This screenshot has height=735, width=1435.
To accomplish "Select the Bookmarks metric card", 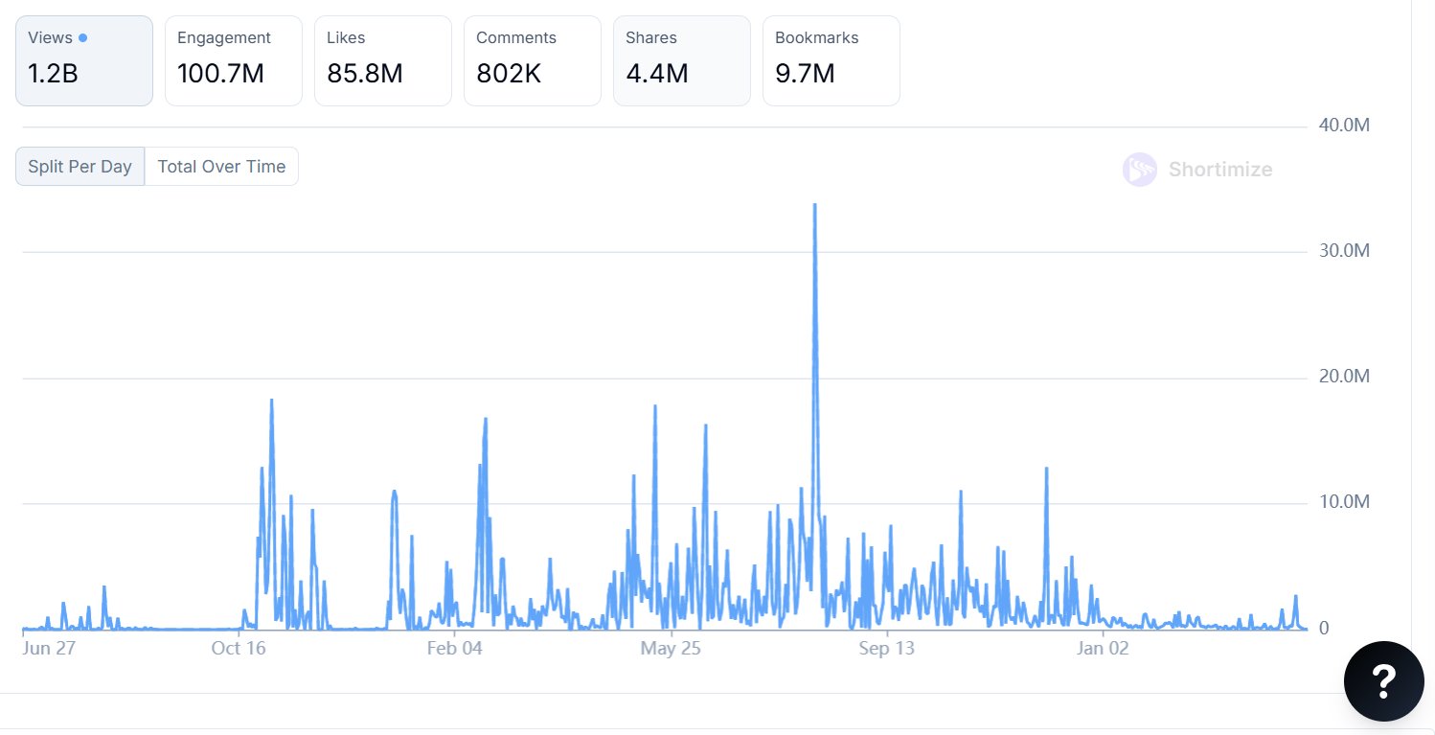I will point(831,60).
